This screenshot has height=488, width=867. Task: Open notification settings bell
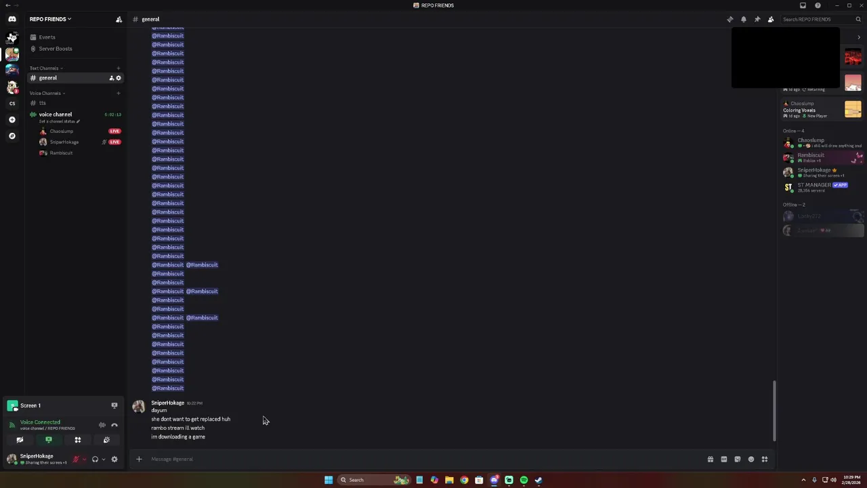[744, 19]
